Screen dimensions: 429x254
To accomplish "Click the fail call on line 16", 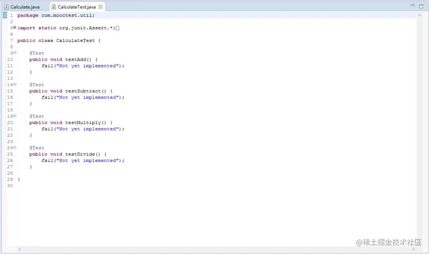I will 83,97.
